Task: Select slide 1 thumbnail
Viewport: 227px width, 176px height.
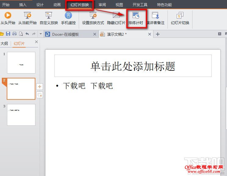Action: [21, 63]
